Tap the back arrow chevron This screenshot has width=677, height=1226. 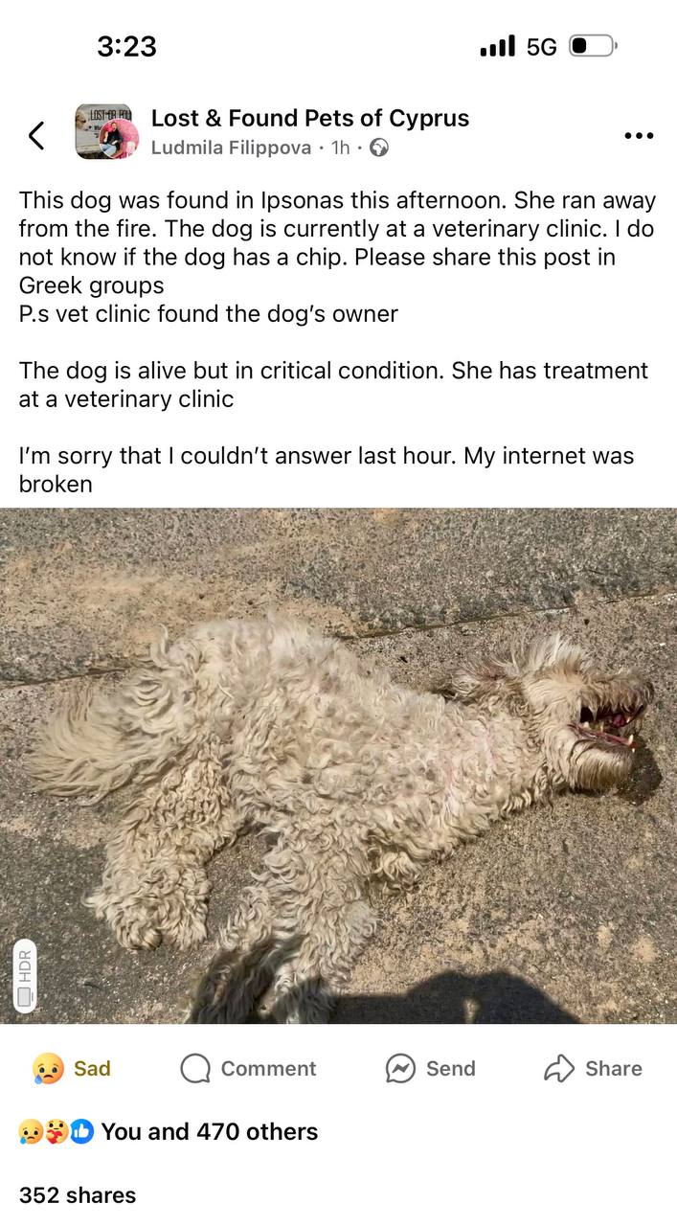[35, 135]
